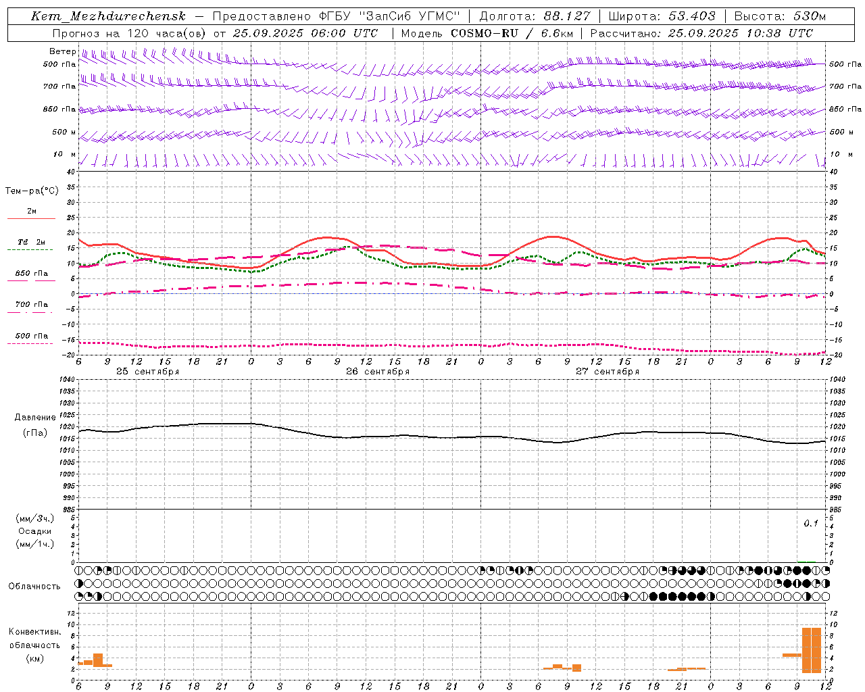This screenshot has width=865, height=692.
Task: Click the Td 2м dewpoint legend line
Action: (30, 249)
